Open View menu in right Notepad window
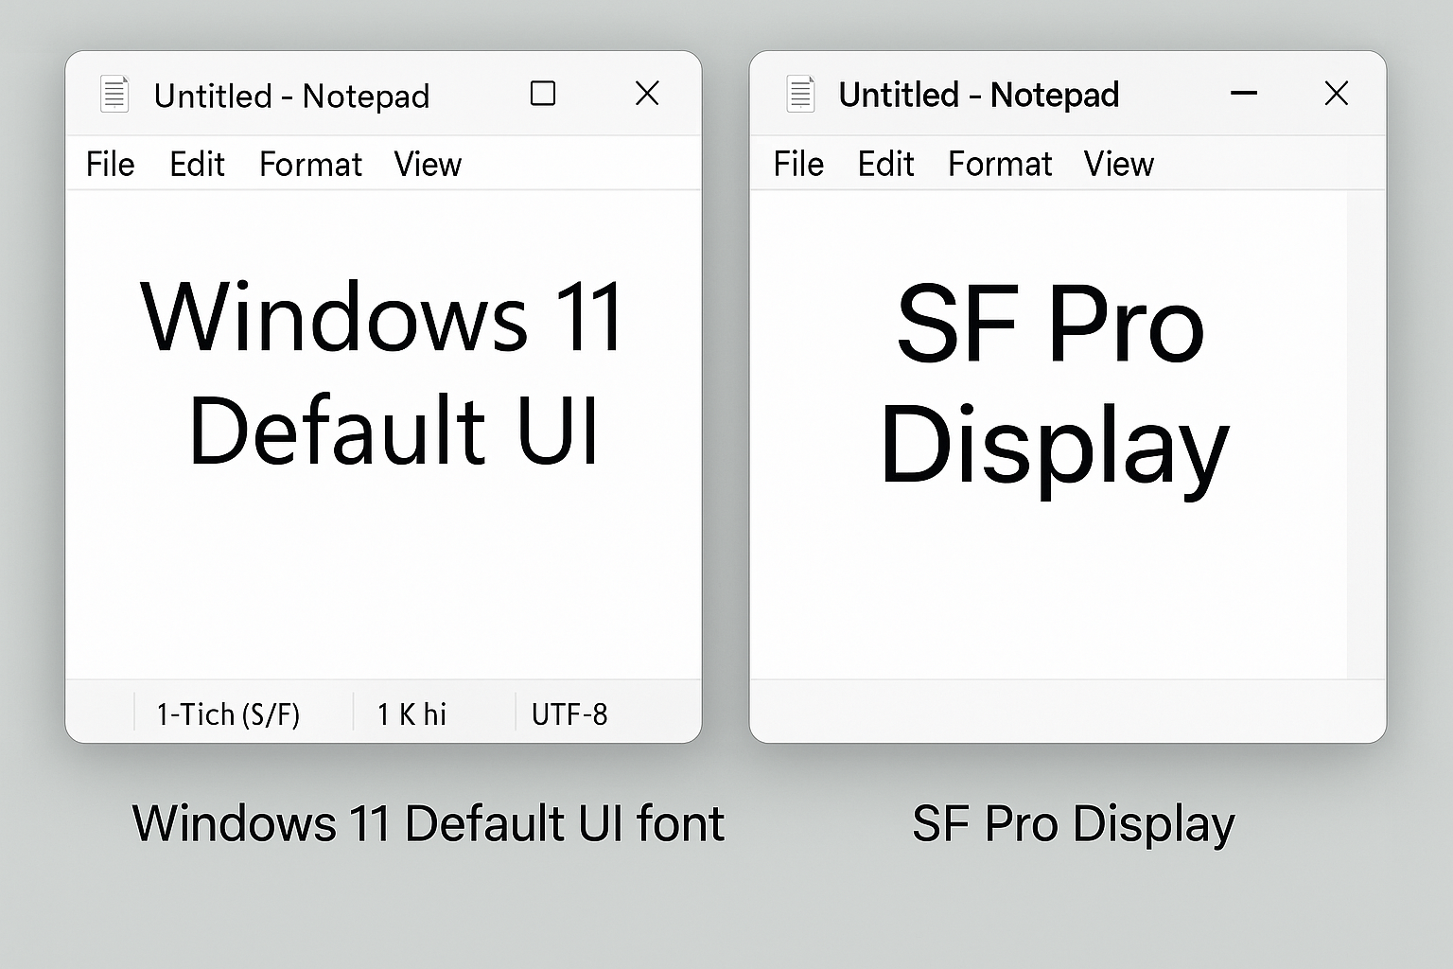Viewport: 1453px width, 969px height. tap(1119, 165)
